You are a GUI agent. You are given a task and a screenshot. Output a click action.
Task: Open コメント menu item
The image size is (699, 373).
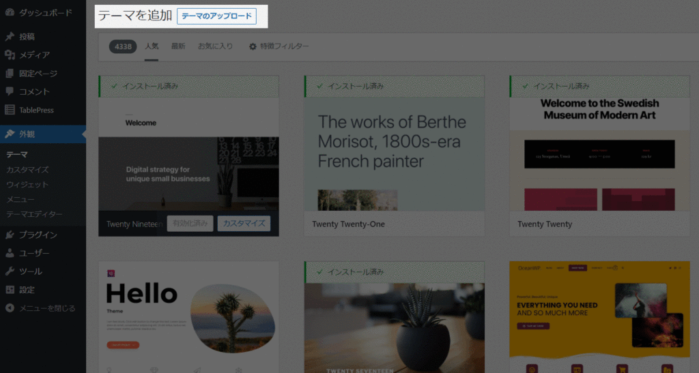43,91
